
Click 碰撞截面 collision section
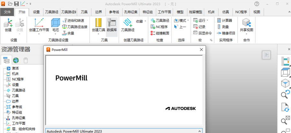(160, 33)
